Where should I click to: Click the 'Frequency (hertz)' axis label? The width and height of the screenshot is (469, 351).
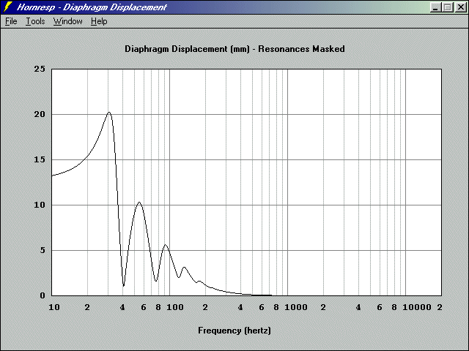pyautogui.click(x=234, y=331)
